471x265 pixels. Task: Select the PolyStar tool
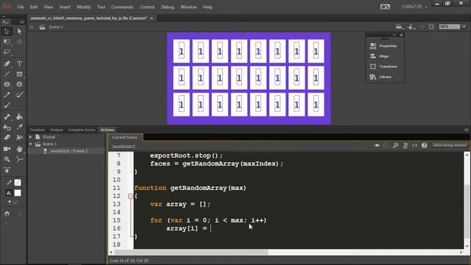(20, 85)
